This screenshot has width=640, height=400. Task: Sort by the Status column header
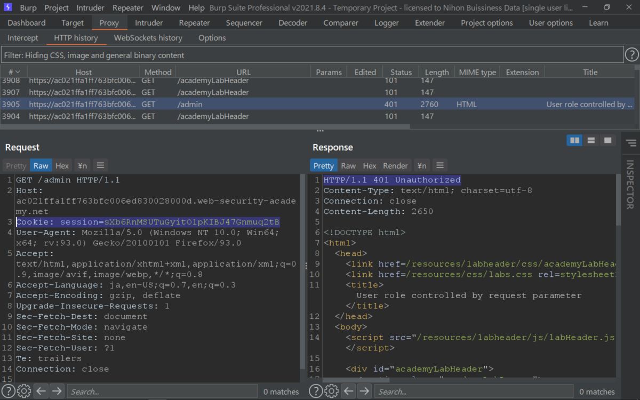[401, 72]
